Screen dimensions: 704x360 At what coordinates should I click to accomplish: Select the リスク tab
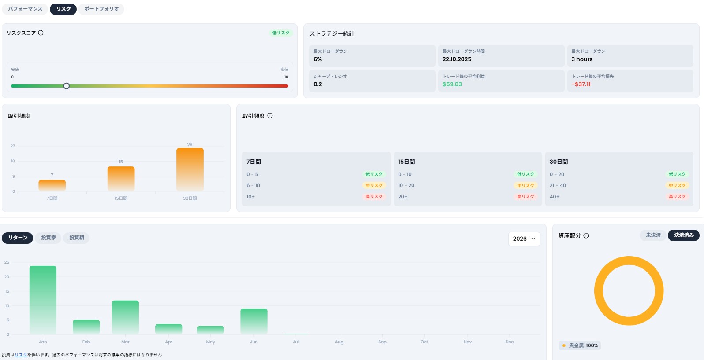pos(63,9)
